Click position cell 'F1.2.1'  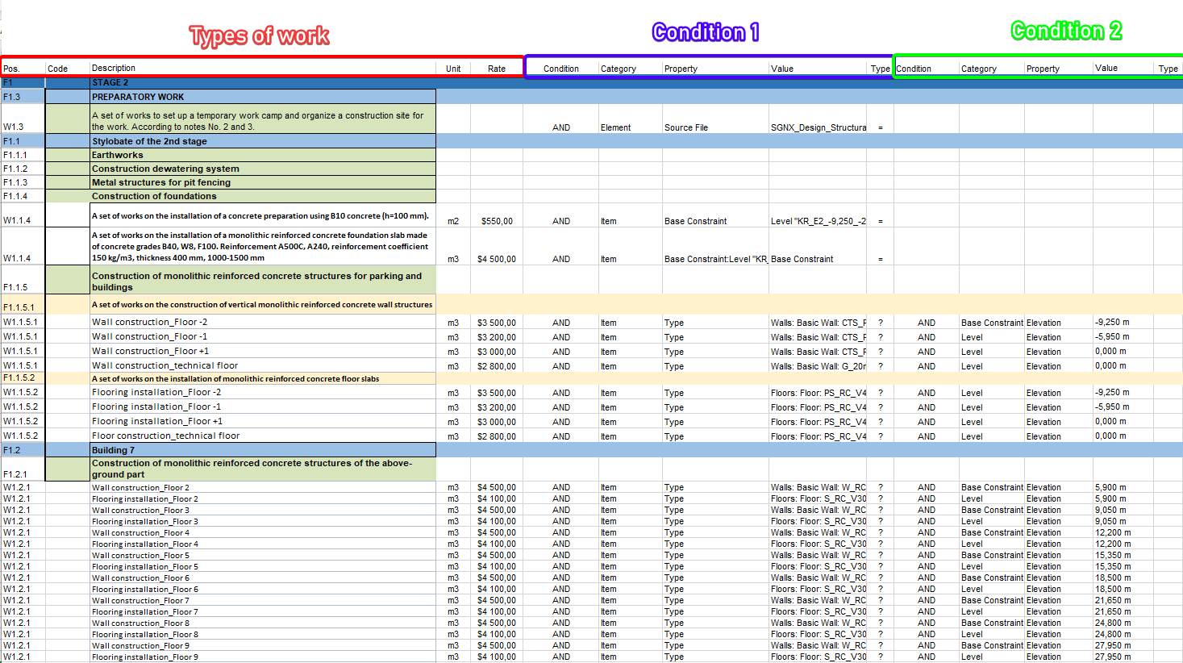click(x=23, y=469)
